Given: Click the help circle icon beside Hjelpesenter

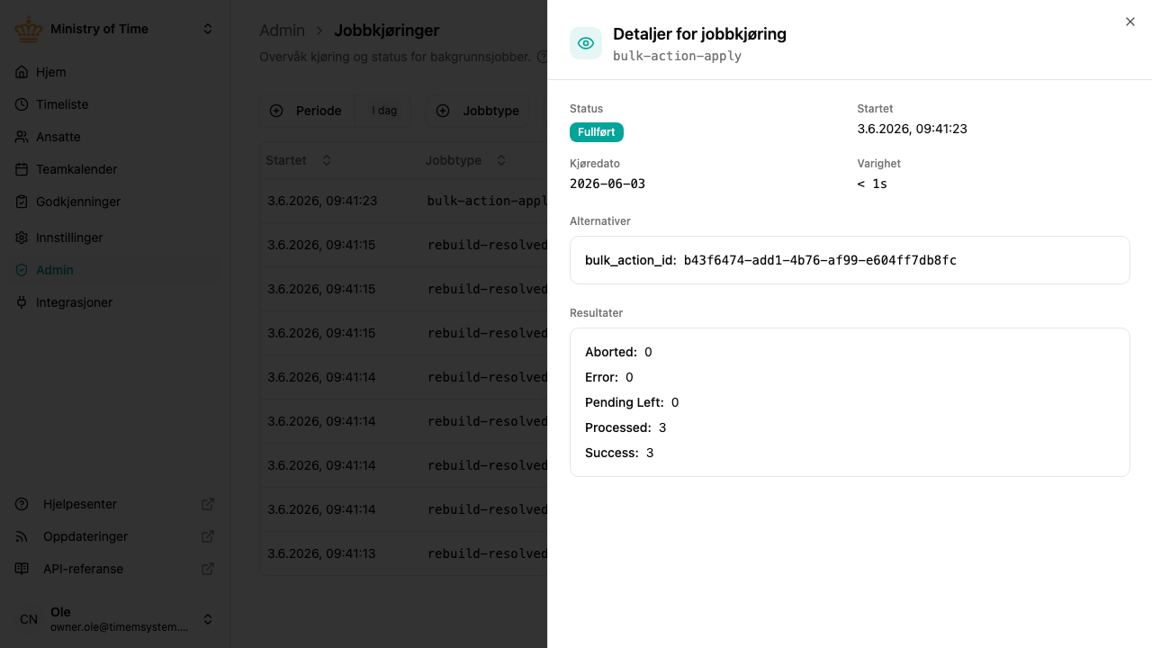Looking at the screenshot, I should 22,504.
